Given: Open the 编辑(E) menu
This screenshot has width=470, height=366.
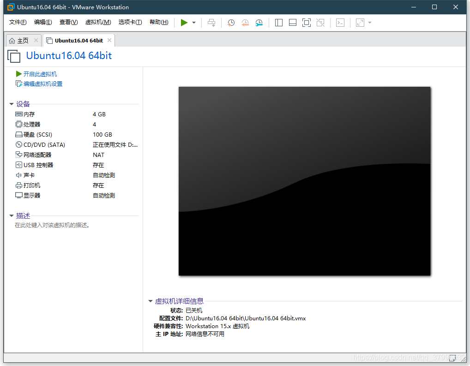Looking at the screenshot, I should pos(43,22).
